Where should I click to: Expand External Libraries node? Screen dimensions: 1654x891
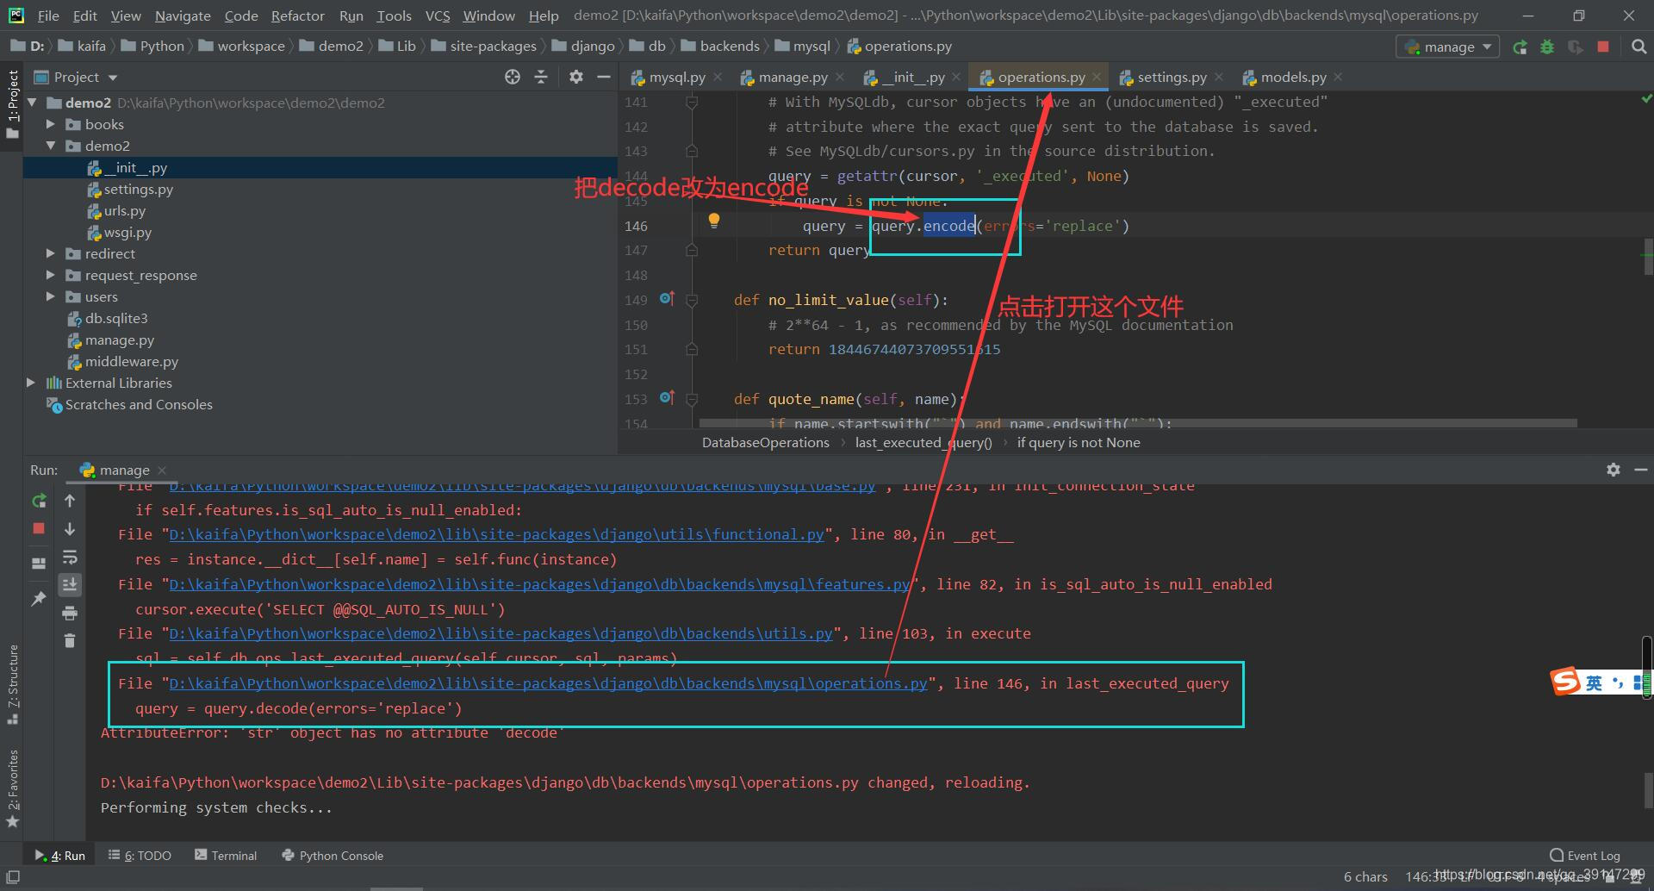point(31,383)
